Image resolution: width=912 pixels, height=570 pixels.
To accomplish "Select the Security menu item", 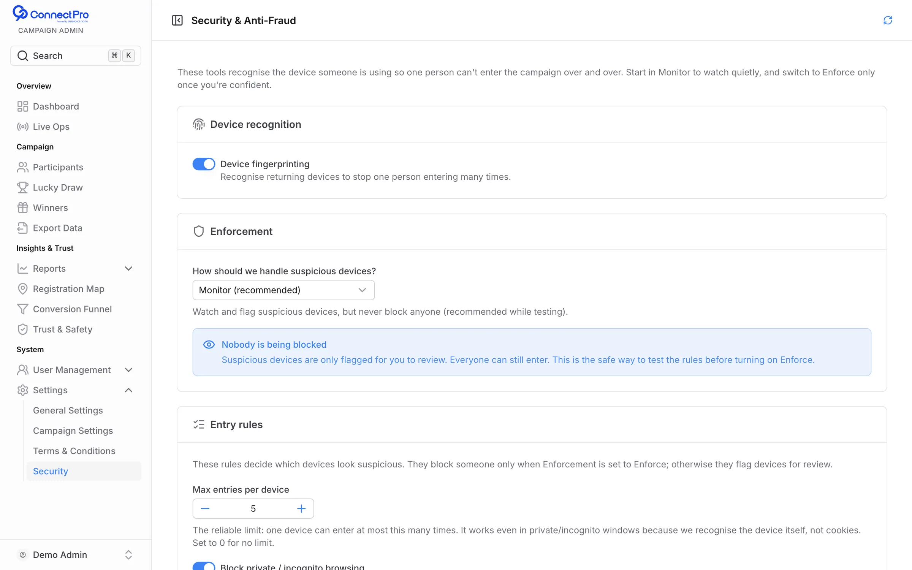I will 84,471.
